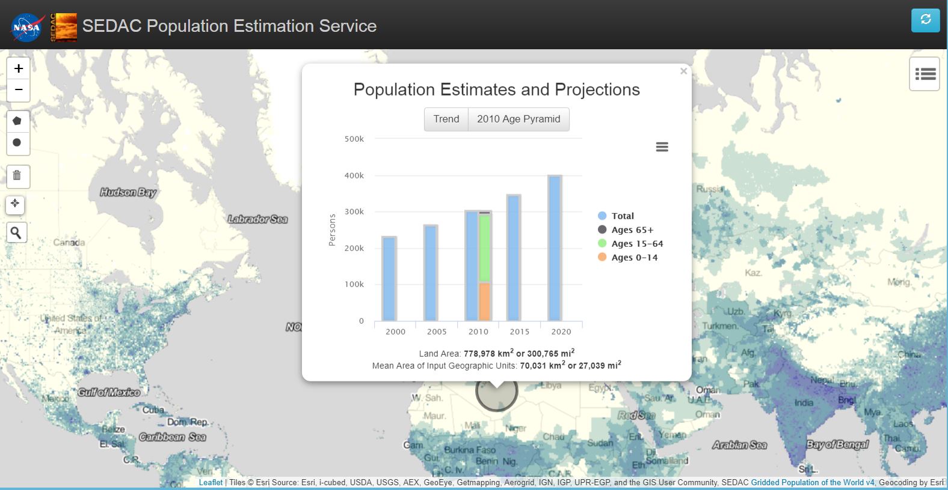Viewport: 948px width, 490px height.
Task: Click the Arabian Sea map label
Action: [x=740, y=445]
